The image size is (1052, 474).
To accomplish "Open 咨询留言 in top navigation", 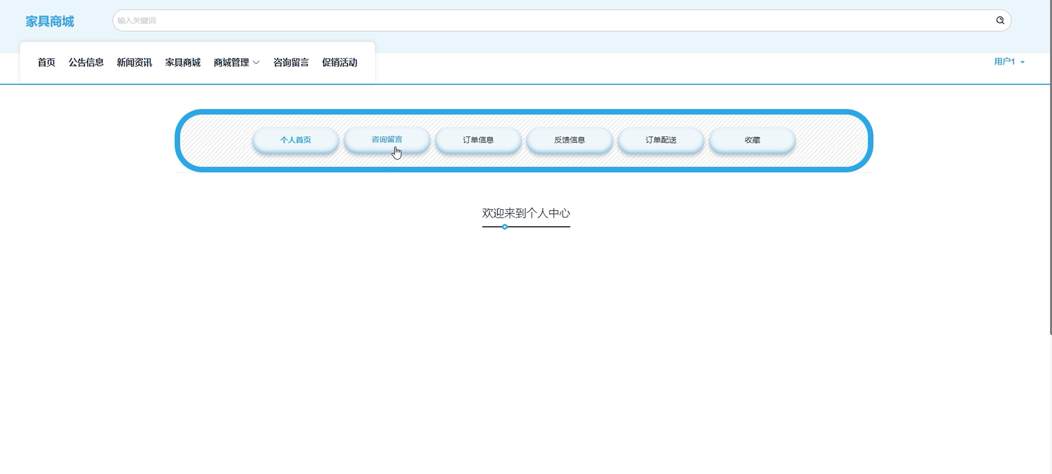I will [291, 63].
